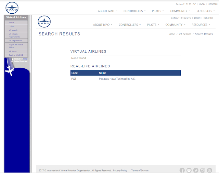
Task: Click the Virtual Airlines sidebar heading
Action: [16, 17]
